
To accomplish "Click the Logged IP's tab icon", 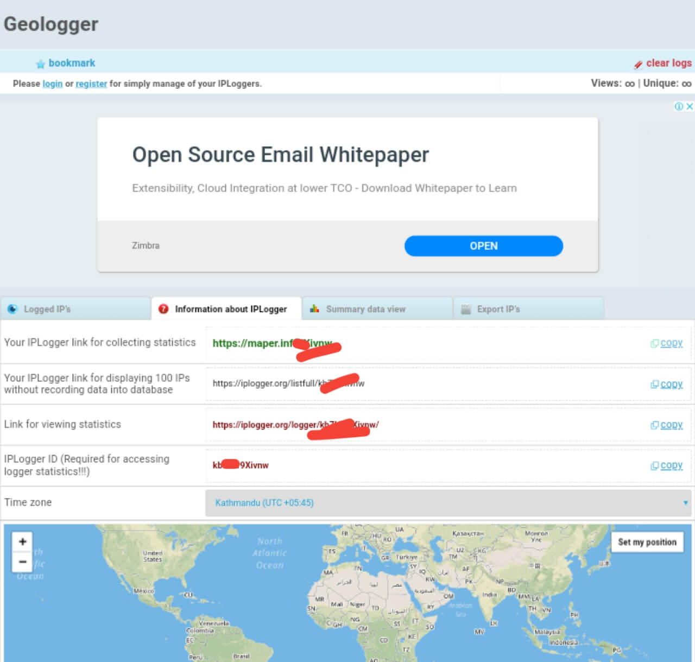I will (x=12, y=309).
